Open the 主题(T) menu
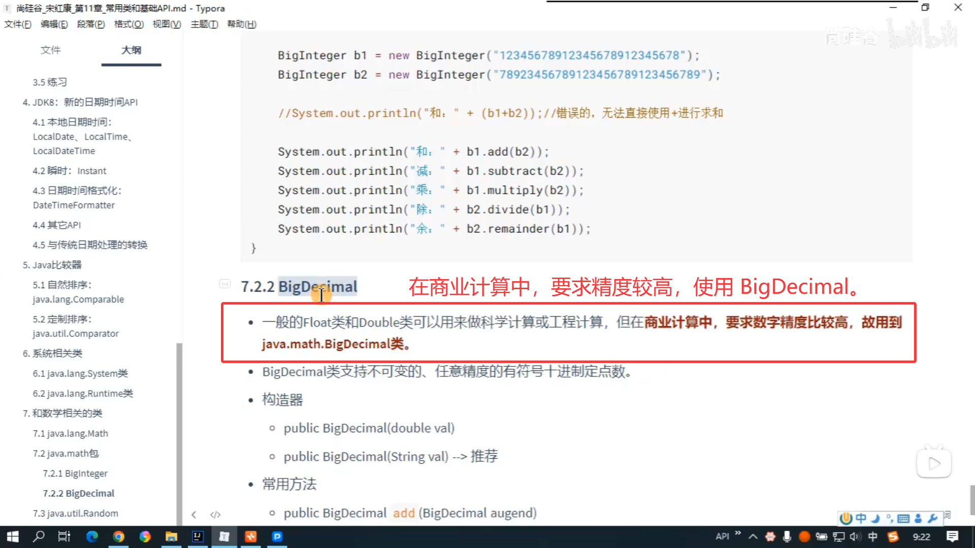The height and width of the screenshot is (548, 975). (x=204, y=24)
